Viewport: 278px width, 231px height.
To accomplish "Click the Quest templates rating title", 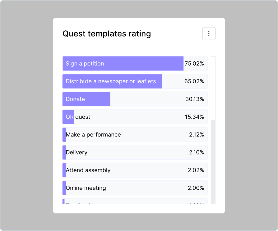I will 107,34.
